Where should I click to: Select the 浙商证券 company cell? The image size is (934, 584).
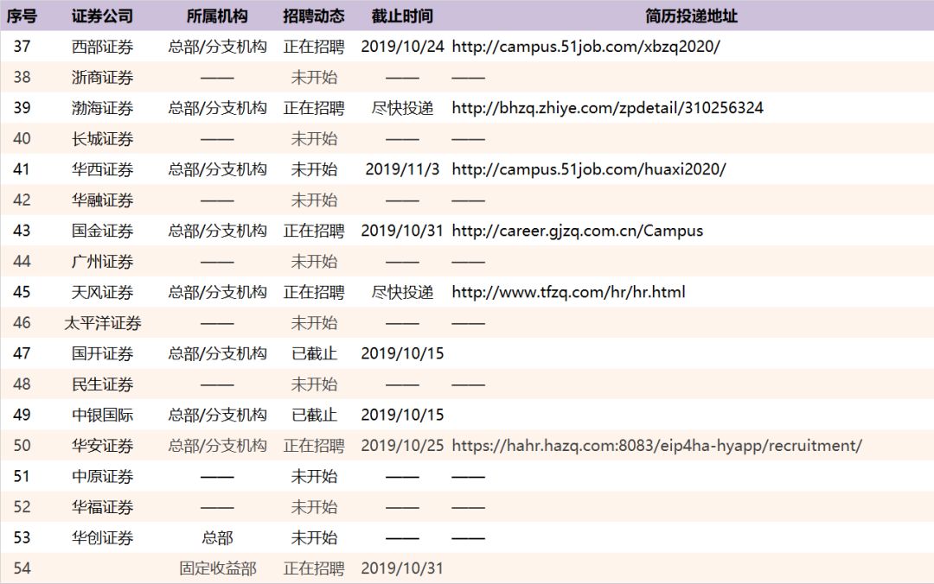pos(102,78)
